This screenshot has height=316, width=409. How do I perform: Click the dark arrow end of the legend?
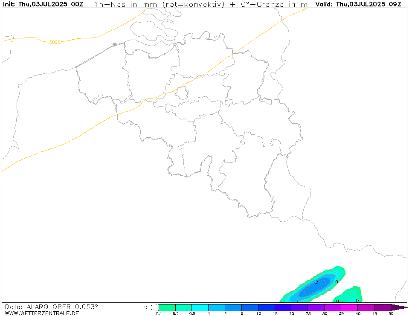click(x=399, y=307)
